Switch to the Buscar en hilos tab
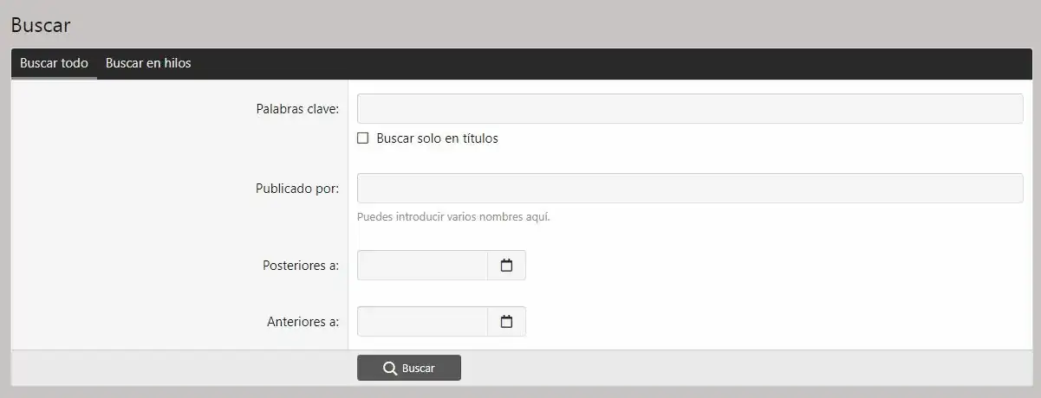The image size is (1041, 398). coord(148,63)
